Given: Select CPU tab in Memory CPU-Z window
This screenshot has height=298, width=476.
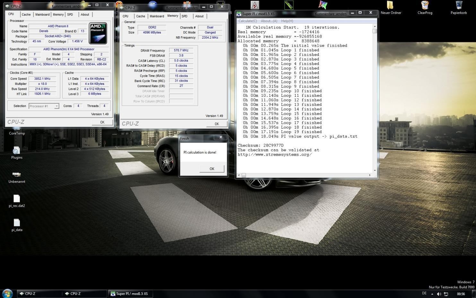Looking at the screenshot, I should 125,16.
